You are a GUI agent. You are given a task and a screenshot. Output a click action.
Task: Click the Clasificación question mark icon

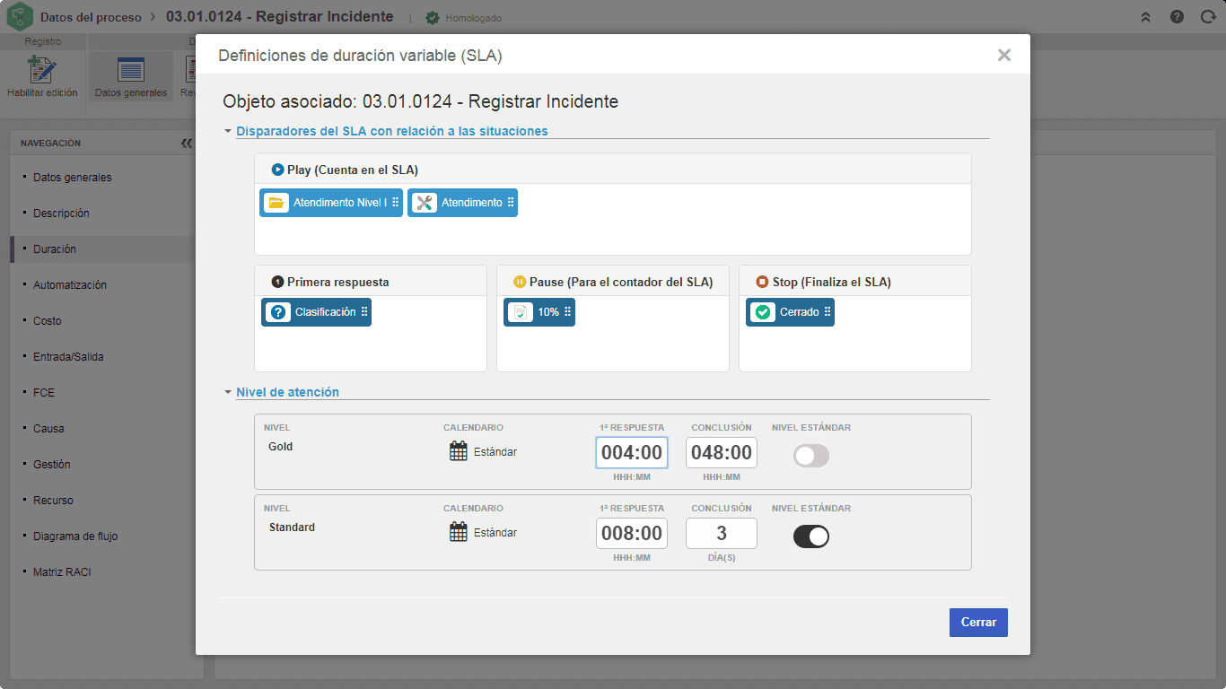(x=278, y=312)
